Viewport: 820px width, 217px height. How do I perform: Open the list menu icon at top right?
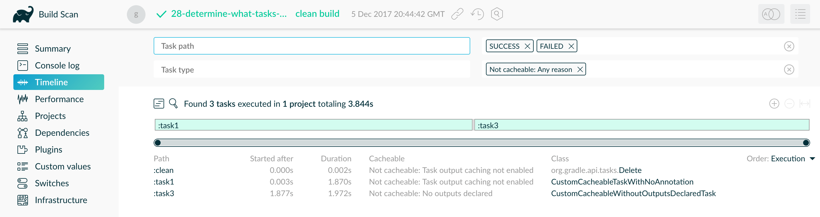800,14
